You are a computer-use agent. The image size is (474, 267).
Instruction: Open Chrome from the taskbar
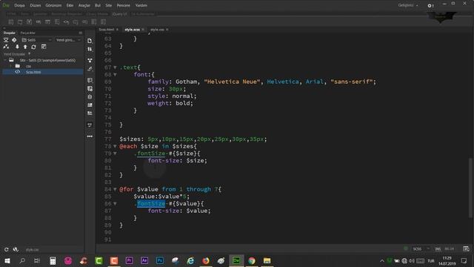(x=252, y=260)
